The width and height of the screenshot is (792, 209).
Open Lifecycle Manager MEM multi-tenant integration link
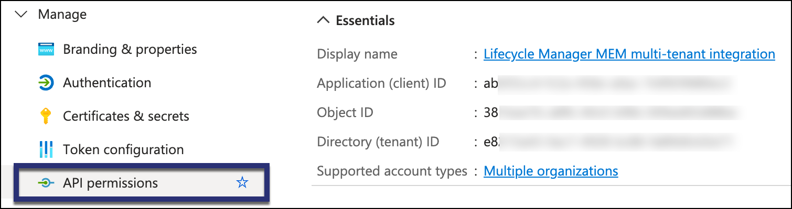[x=629, y=54]
